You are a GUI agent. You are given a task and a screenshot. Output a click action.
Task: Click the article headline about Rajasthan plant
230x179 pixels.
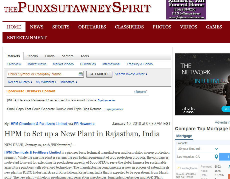(82, 134)
